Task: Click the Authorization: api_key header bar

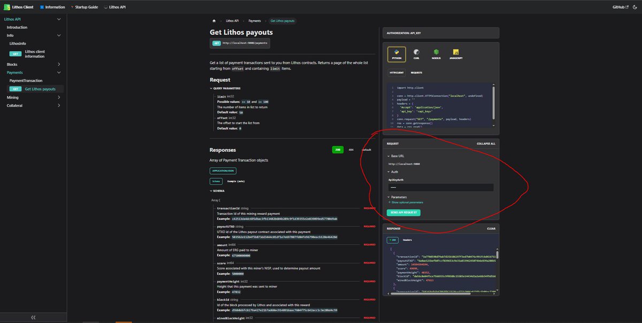Action: 441,33
